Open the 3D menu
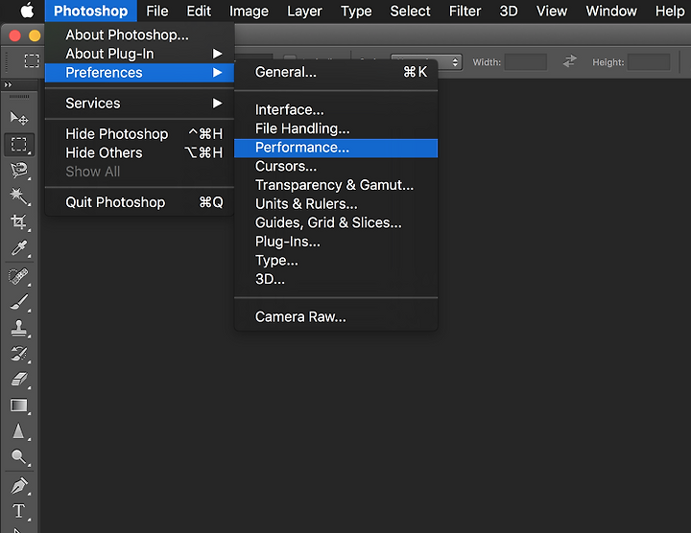This screenshot has width=691, height=533. click(509, 11)
